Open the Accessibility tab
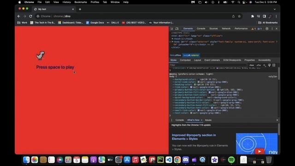295x166 pixels. (x=264, y=60)
